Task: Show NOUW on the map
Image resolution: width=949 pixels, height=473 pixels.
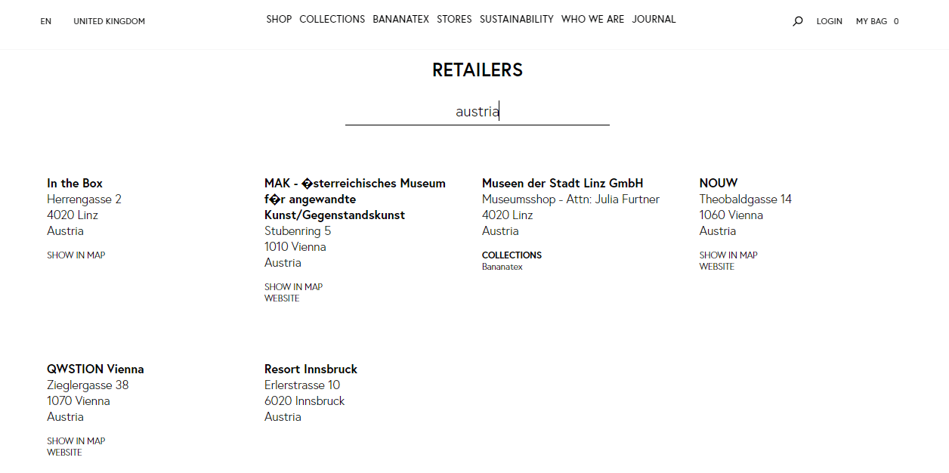Action: (x=728, y=255)
